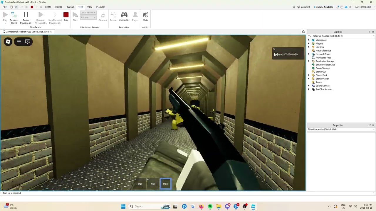Close the Properties panel
This screenshot has height=211, width=376.
click(373, 125)
